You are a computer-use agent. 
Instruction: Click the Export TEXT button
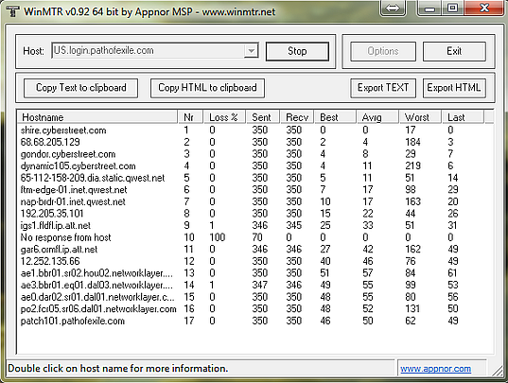pos(383,88)
